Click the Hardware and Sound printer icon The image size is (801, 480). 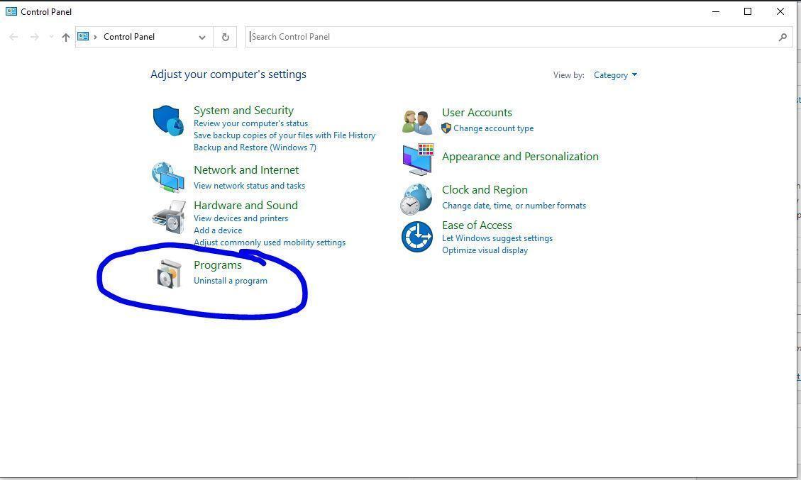[168, 216]
